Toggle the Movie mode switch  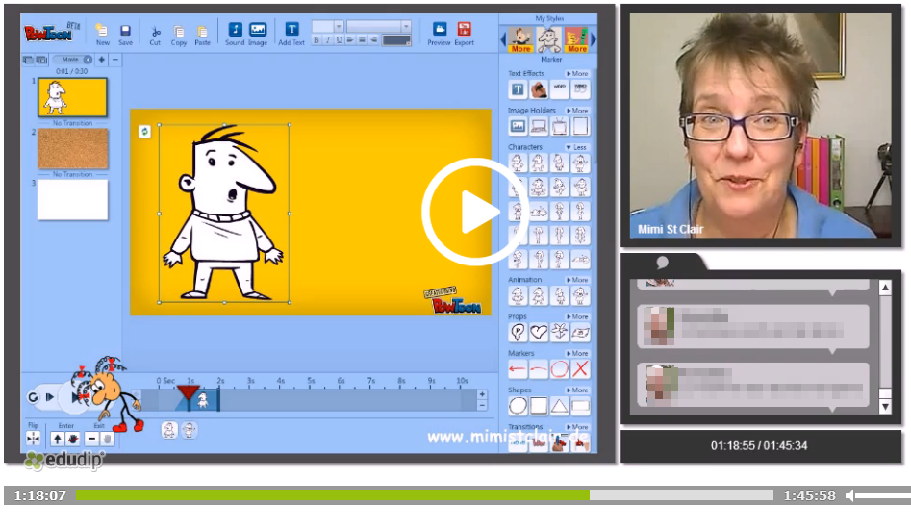72,60
